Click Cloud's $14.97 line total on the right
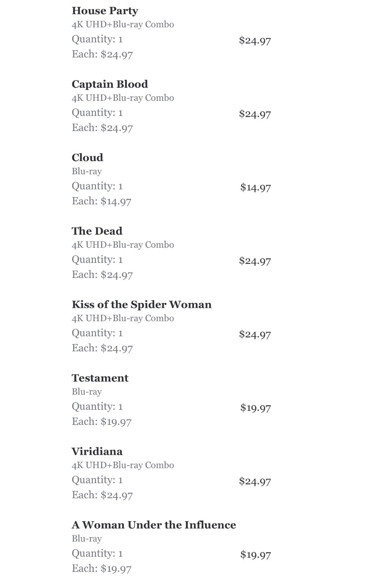Viewport: 366px width, 588px height. (256, 188)
